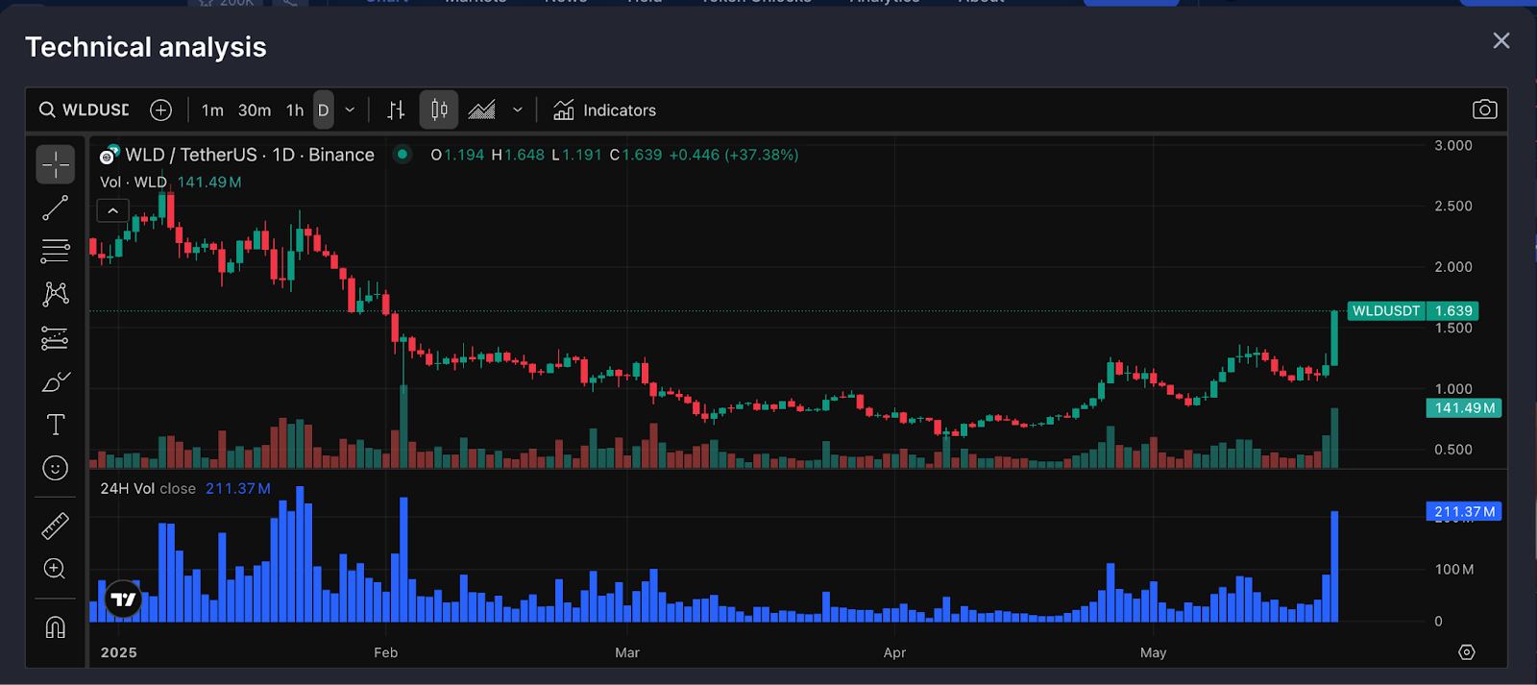Click the May label on time axis

1153,652
